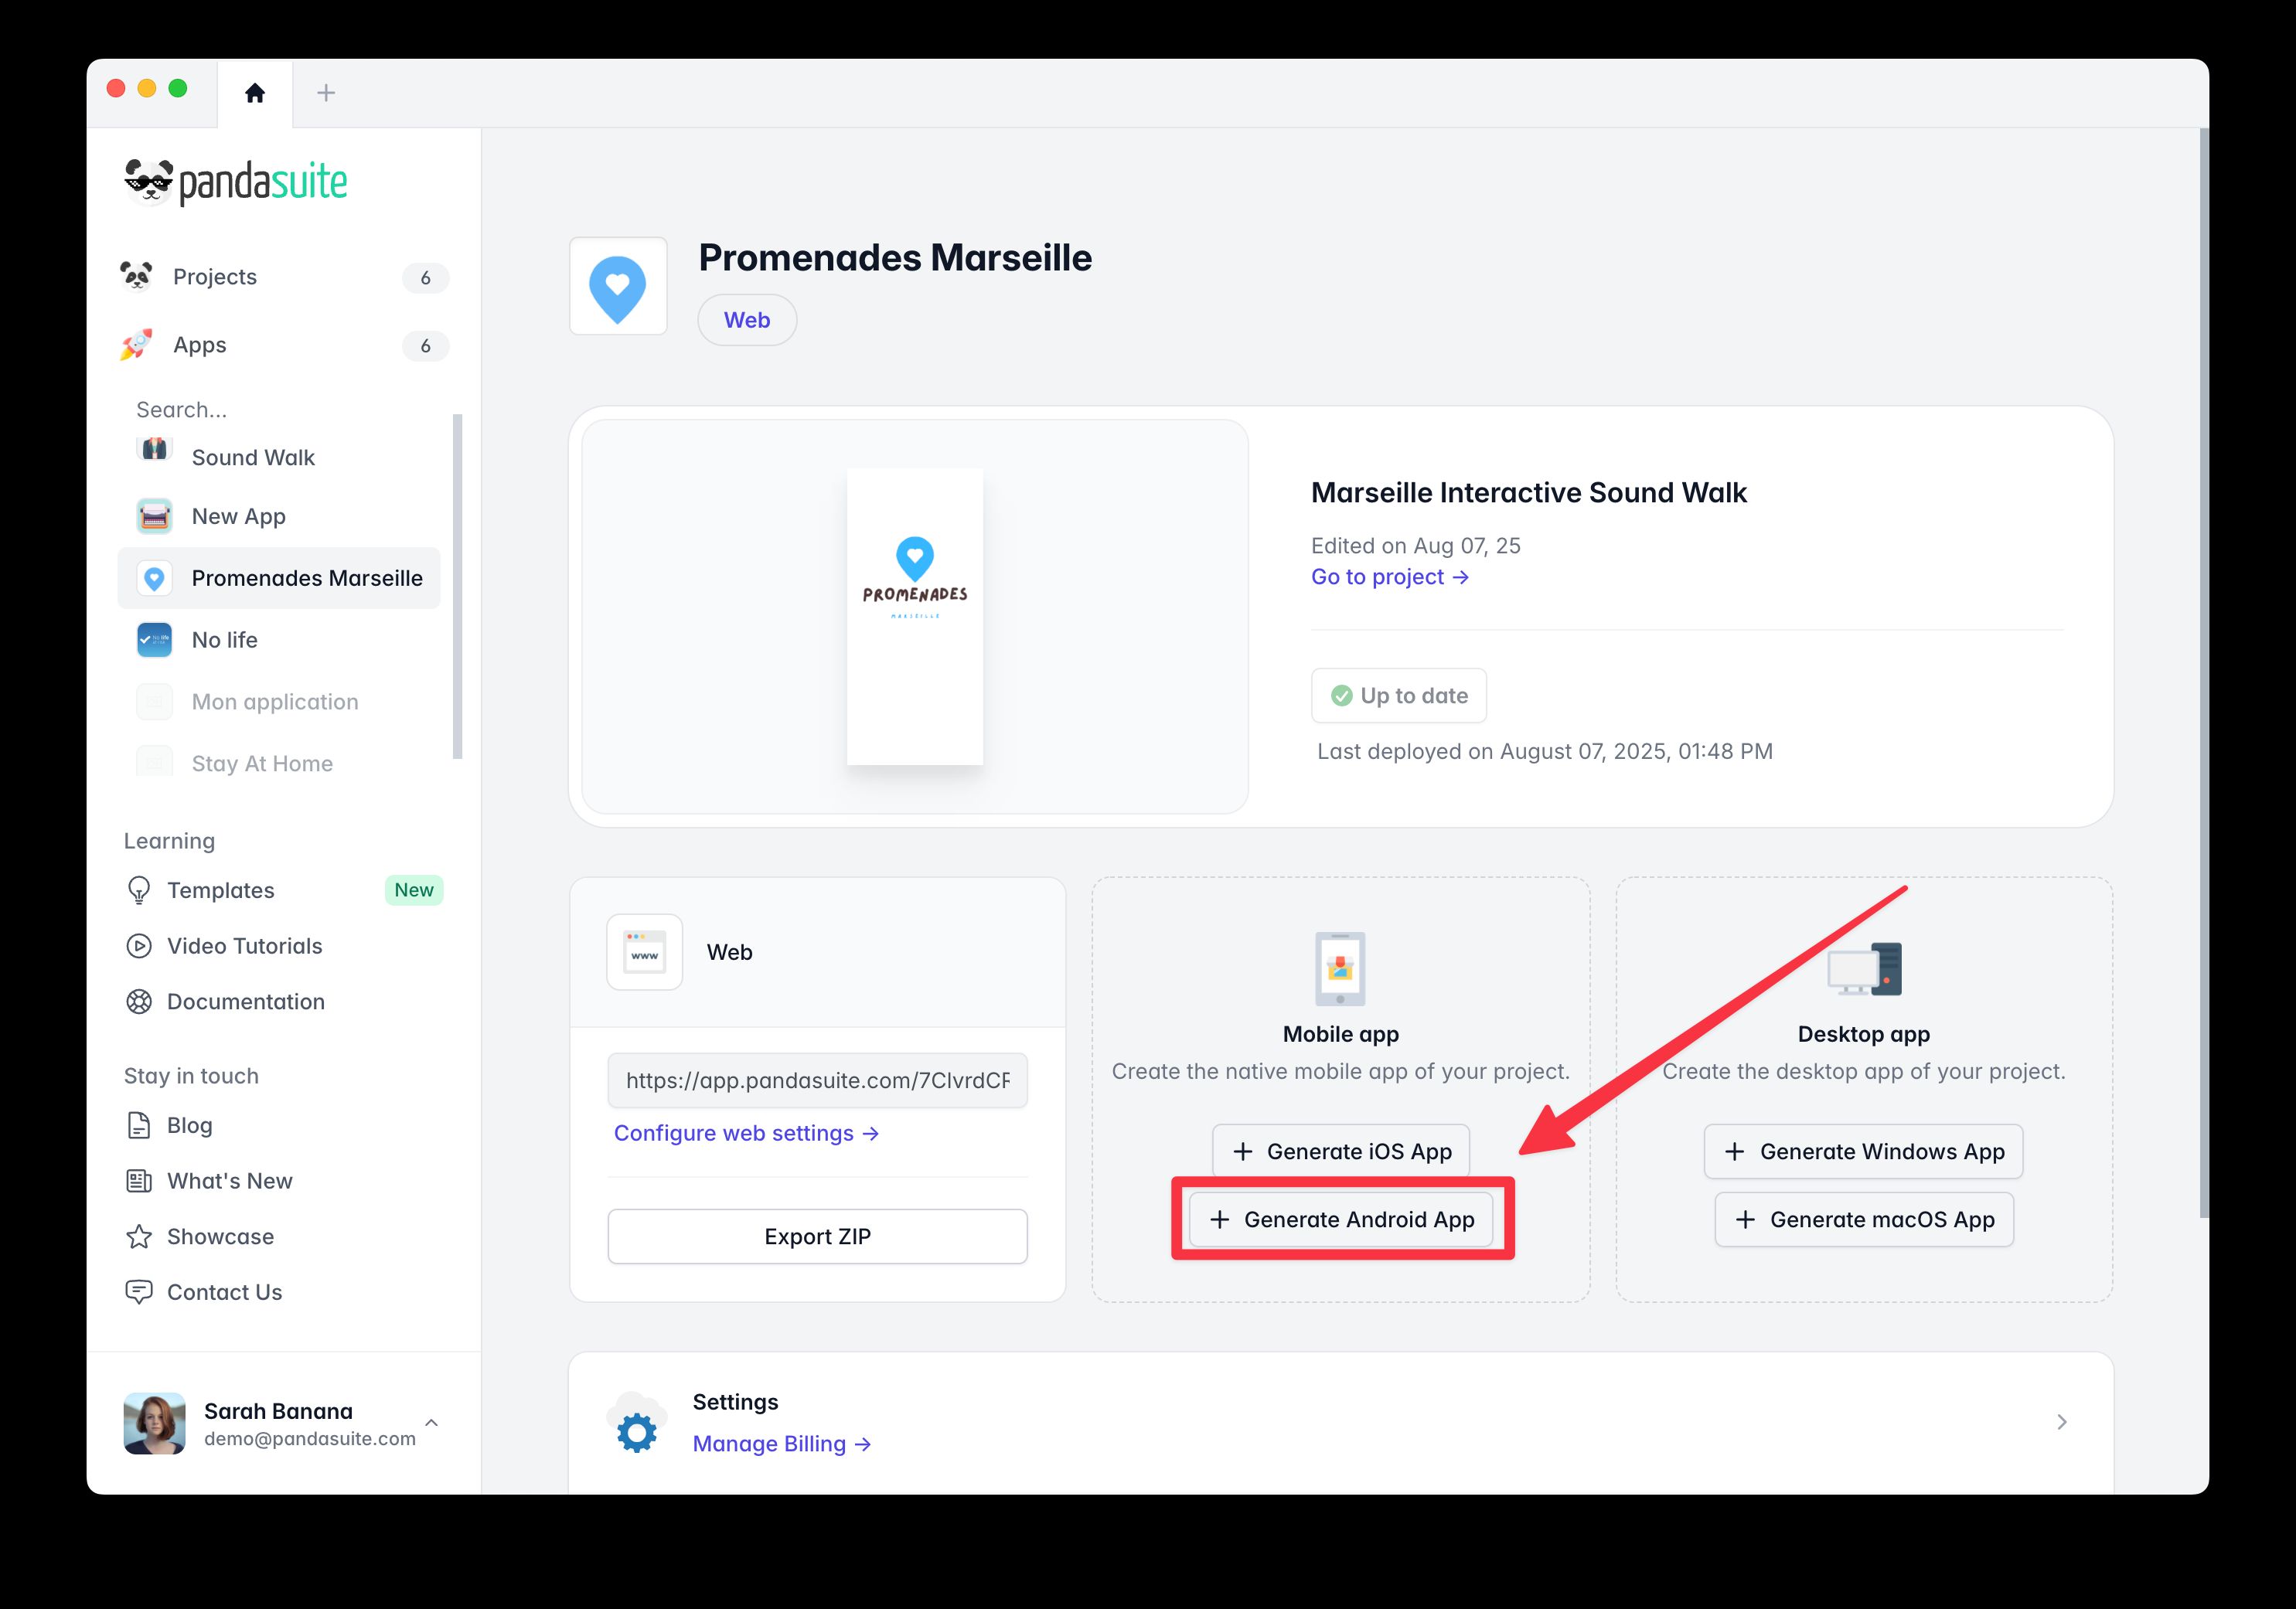
Task: Open the Apps section in sidebar
Action: 199,345
